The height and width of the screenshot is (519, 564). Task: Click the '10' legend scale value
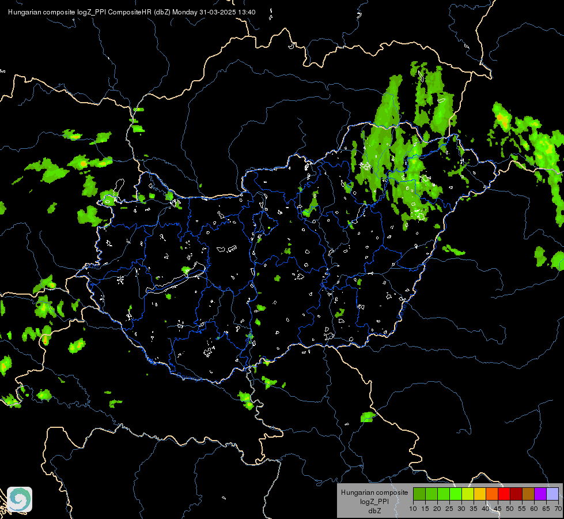coord(413,509)
